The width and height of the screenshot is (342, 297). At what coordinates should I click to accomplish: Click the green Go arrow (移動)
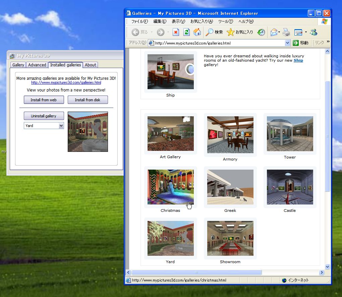tap(295, 43)
